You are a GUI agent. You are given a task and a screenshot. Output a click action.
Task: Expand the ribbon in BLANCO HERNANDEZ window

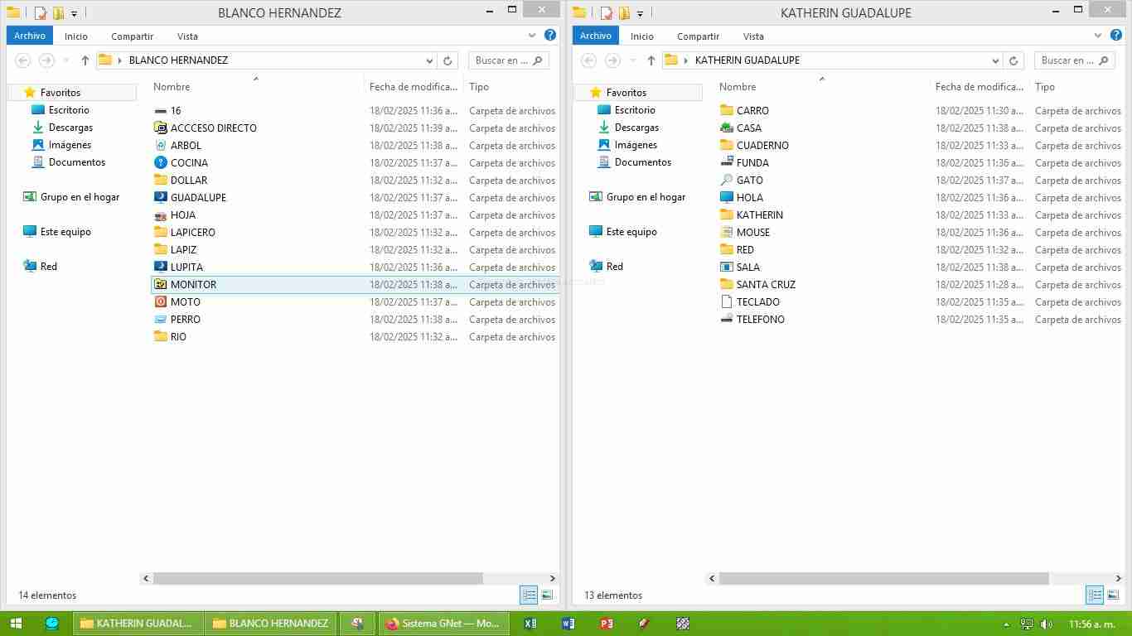(x=533, y=36)
